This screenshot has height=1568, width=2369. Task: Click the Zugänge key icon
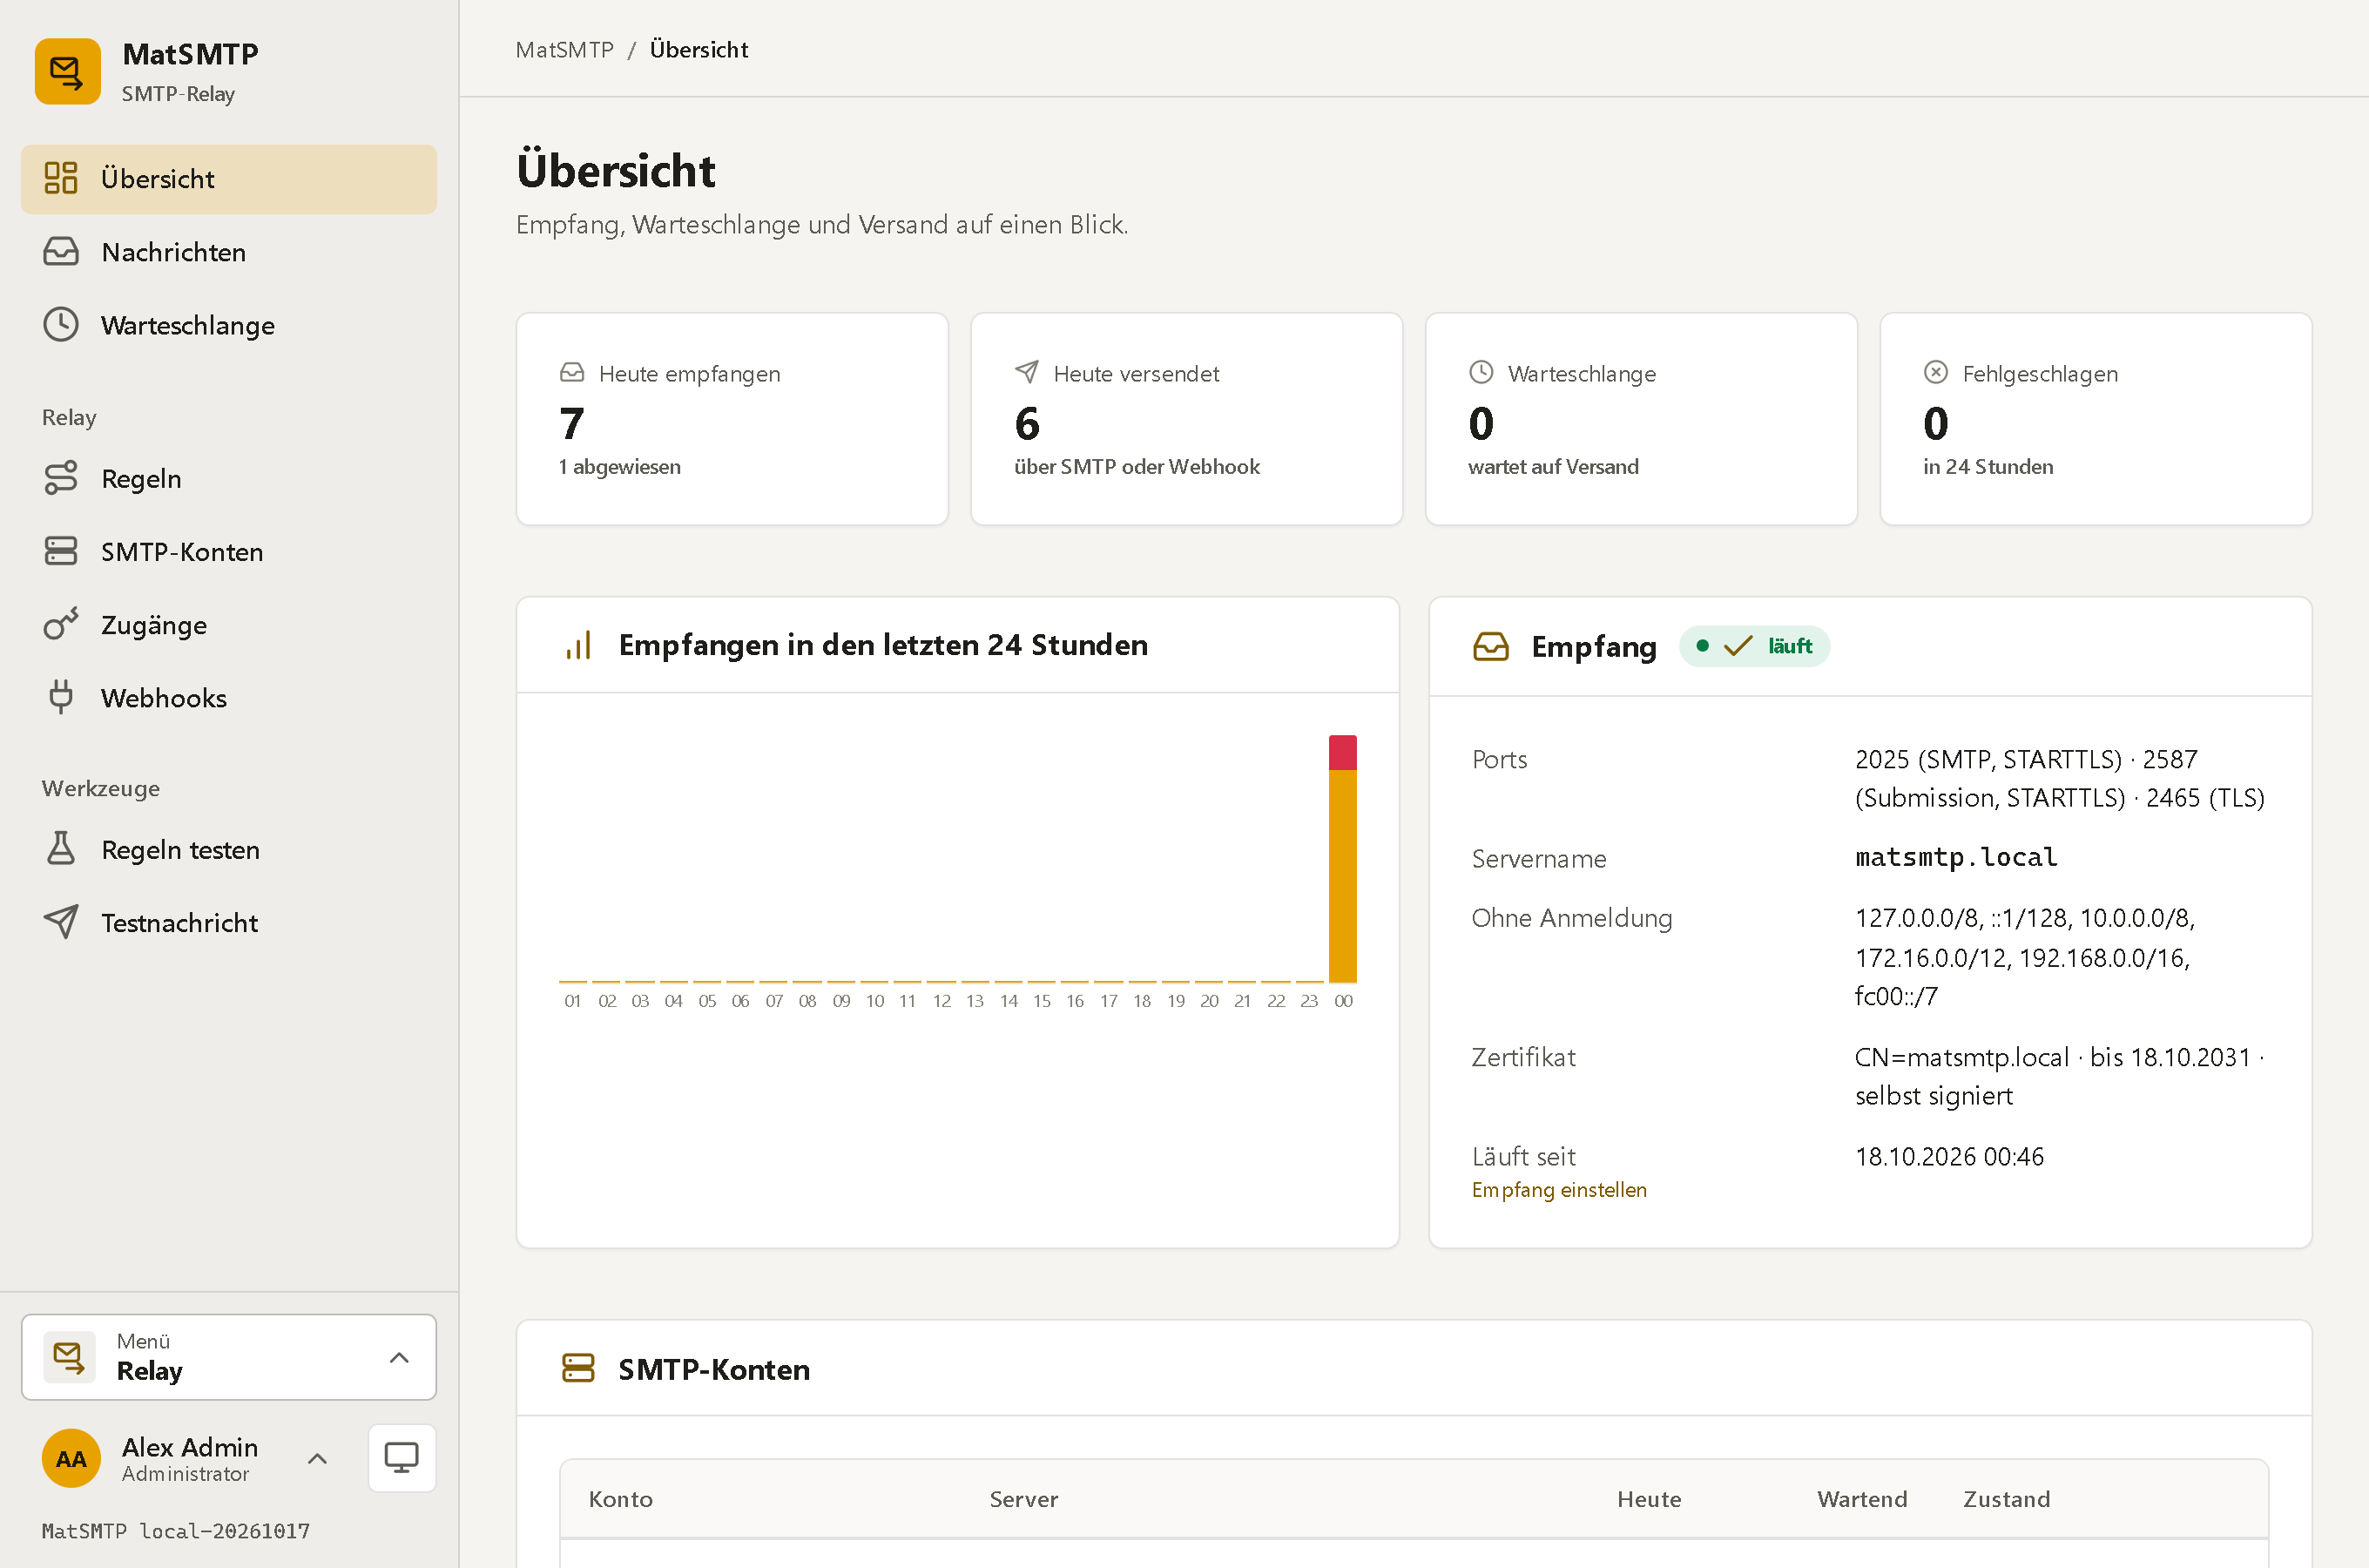click(x=61, y=624)
